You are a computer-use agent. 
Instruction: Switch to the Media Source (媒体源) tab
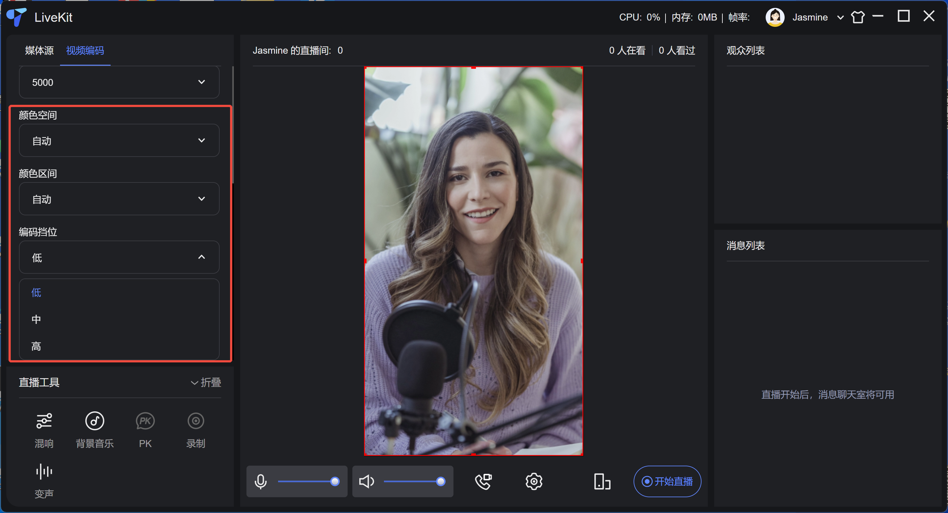point(39,51)
